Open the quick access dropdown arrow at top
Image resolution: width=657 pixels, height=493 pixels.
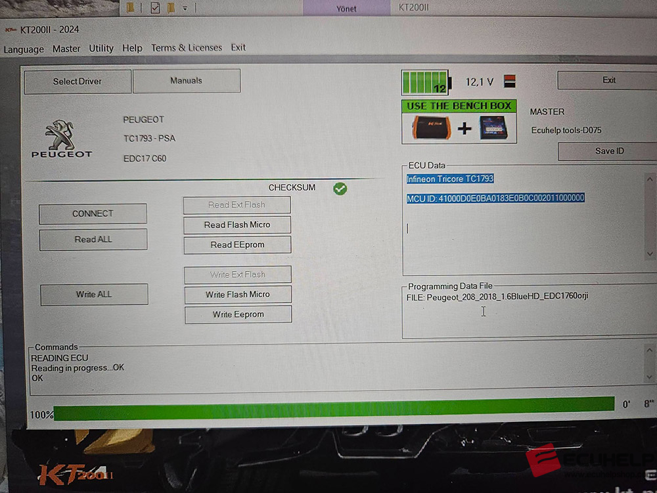(185, 8)
